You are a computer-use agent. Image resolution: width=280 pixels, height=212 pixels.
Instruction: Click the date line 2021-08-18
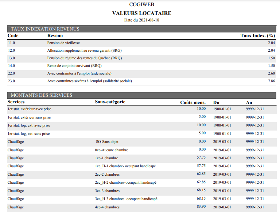coord(141,20)
